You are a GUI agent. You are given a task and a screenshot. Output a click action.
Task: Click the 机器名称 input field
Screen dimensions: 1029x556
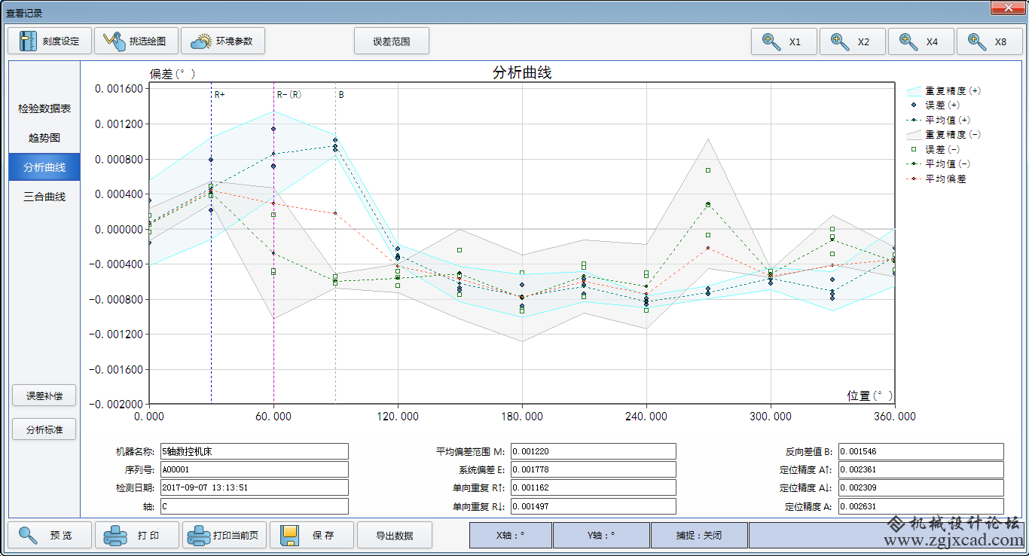[x=255, y=451]
